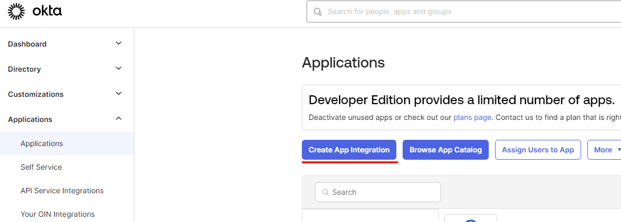Click the Customizations text label in sidebar

tap(36, 94)
